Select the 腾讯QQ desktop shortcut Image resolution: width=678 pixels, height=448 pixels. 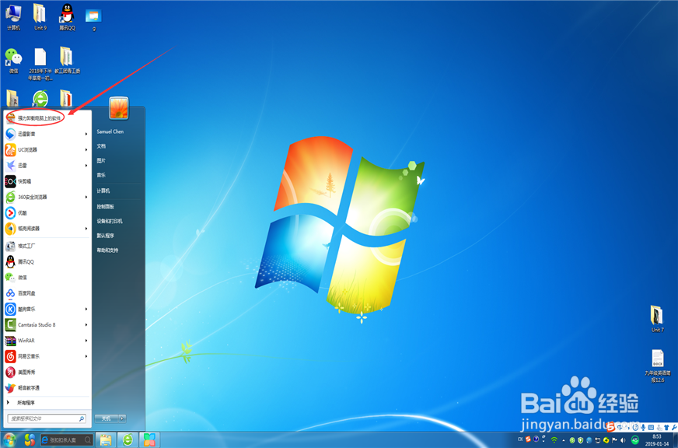click(67, 17)
